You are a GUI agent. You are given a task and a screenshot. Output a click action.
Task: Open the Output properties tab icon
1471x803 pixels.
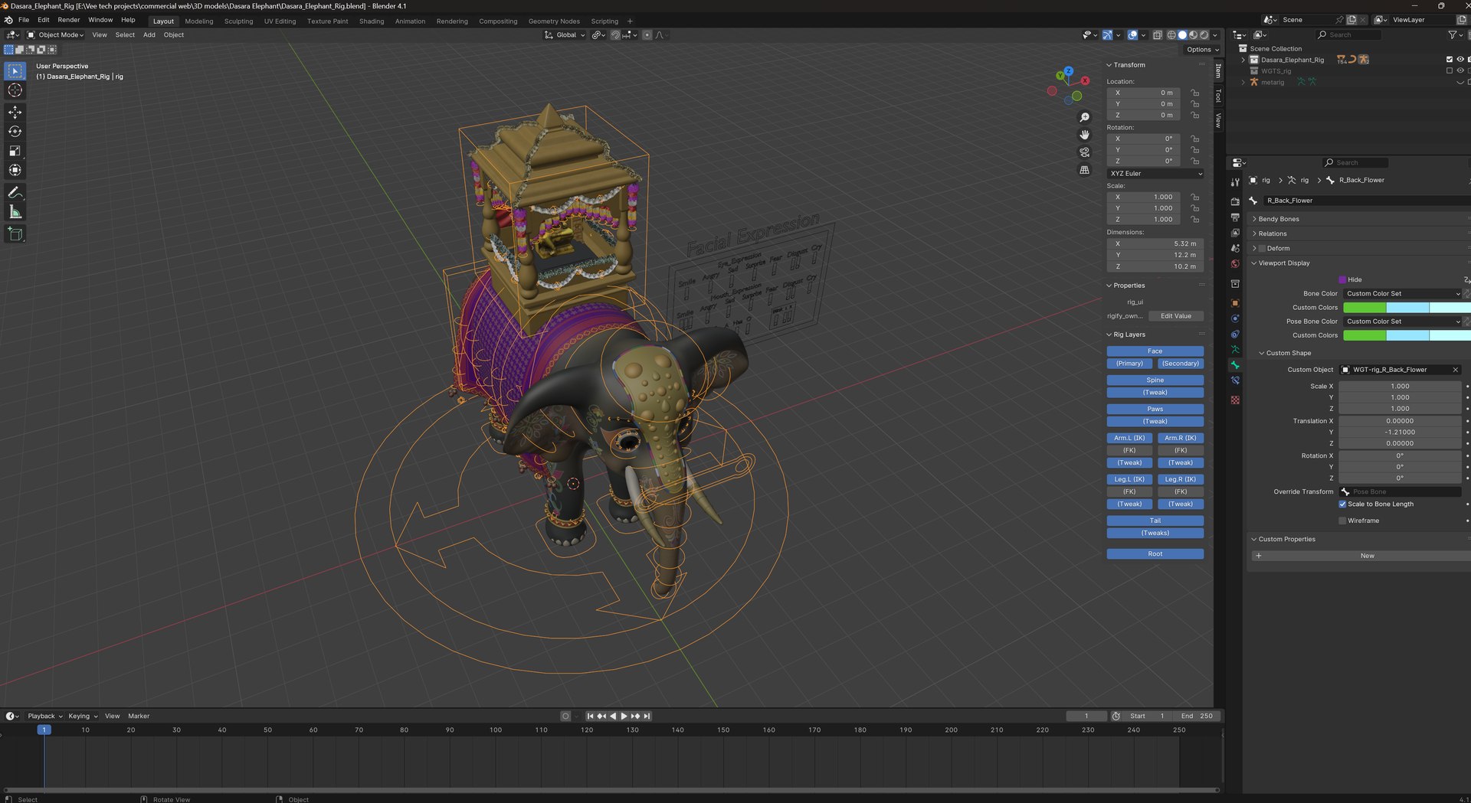point(1235,217)
